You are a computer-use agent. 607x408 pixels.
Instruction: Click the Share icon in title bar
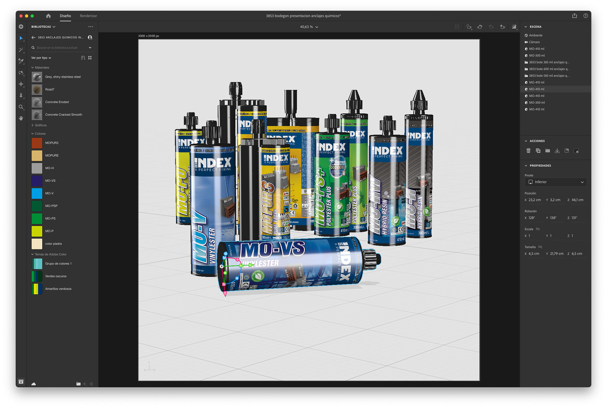tap(574, 16)
